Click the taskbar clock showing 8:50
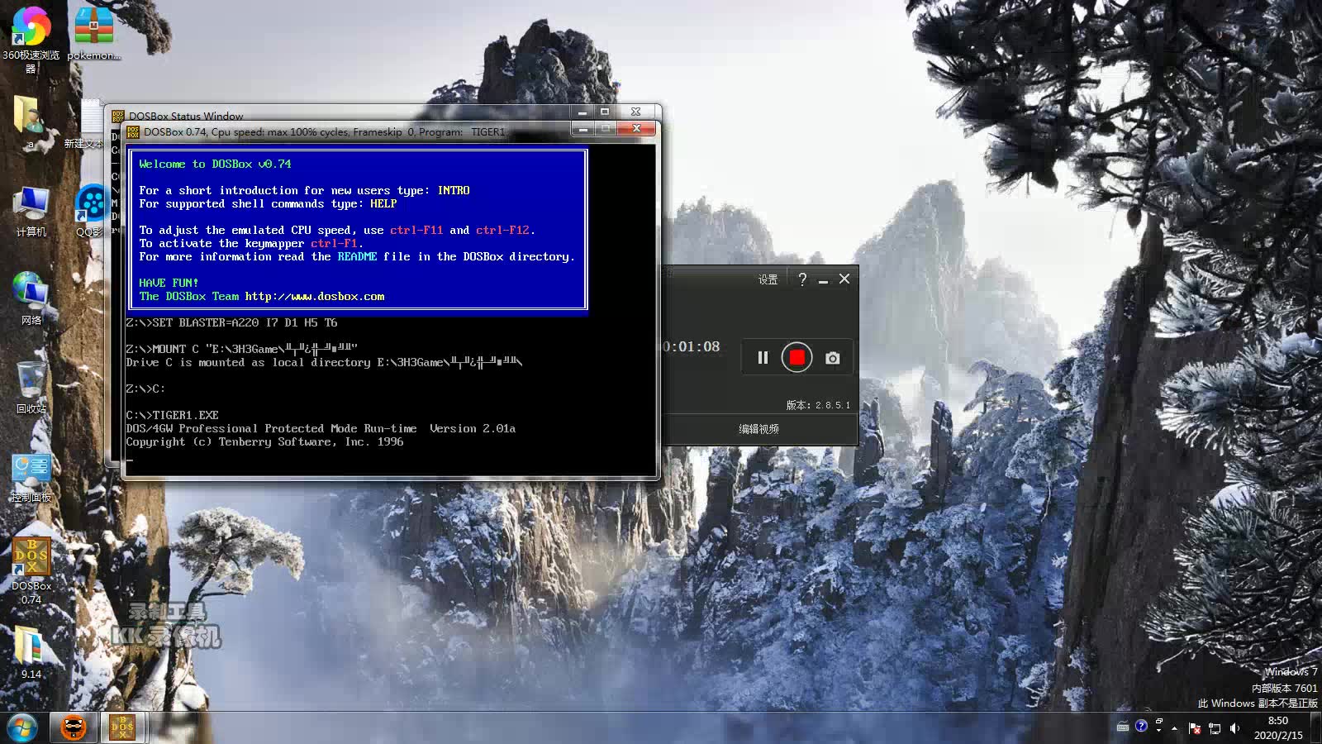This screenshot has height=744, width=1322. [1278, 727]
